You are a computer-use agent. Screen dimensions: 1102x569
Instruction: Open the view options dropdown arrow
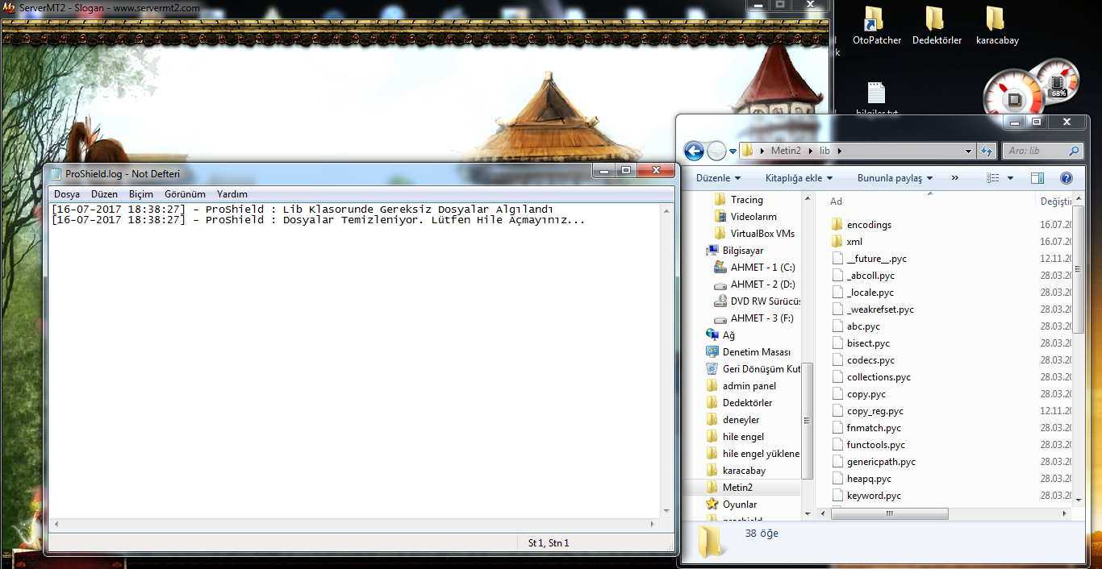click(x=1010, y=178)
